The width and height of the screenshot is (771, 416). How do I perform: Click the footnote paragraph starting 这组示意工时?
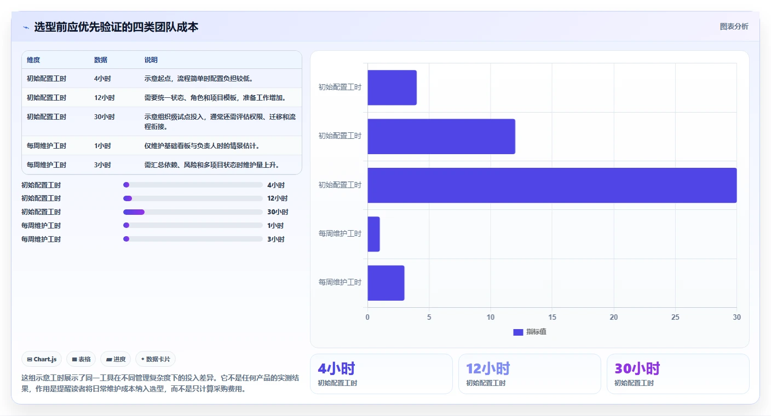160,383
